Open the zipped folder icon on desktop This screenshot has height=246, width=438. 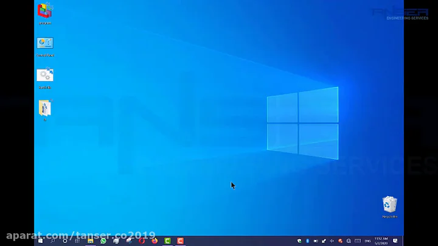tap(45, 110)
